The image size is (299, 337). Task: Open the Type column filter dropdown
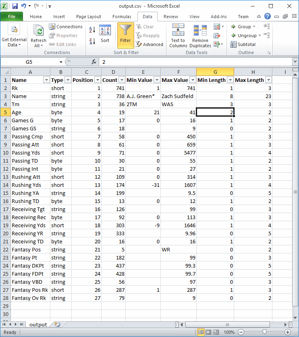[x=68, y=80]
